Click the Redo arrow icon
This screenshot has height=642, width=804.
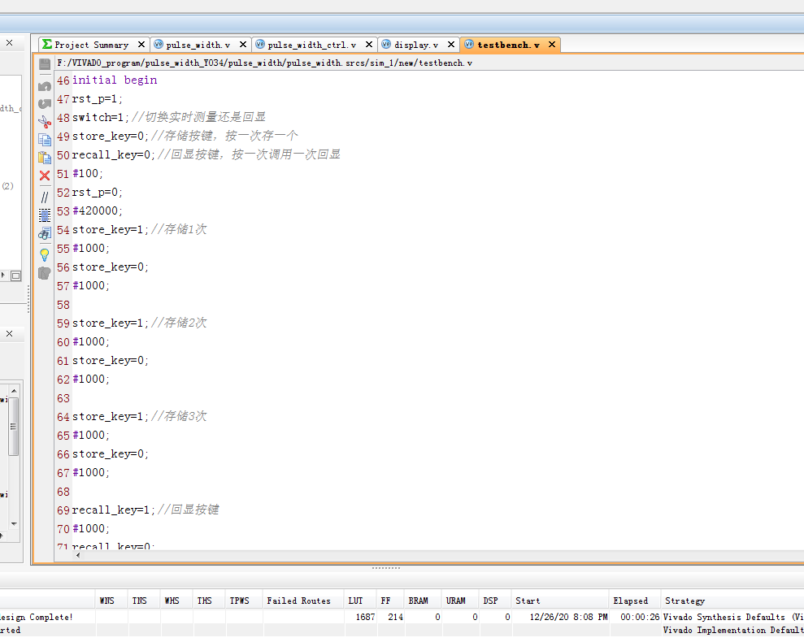click(45, 103)
